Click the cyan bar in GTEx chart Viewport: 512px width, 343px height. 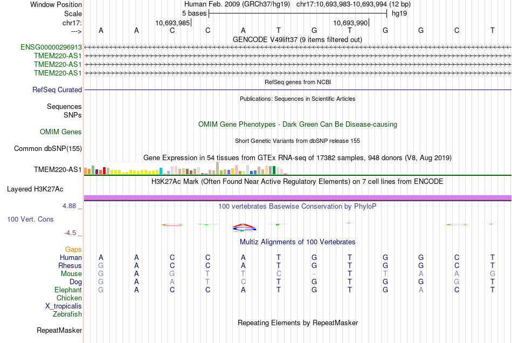(x=161, y=171)
